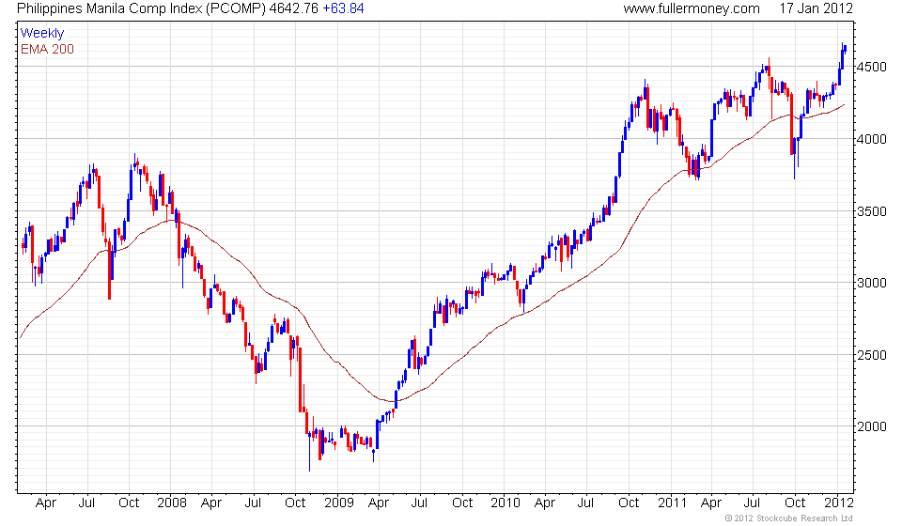Click the 'Weekly' legend label
The image size is (902, 526).
coord(42,33)
